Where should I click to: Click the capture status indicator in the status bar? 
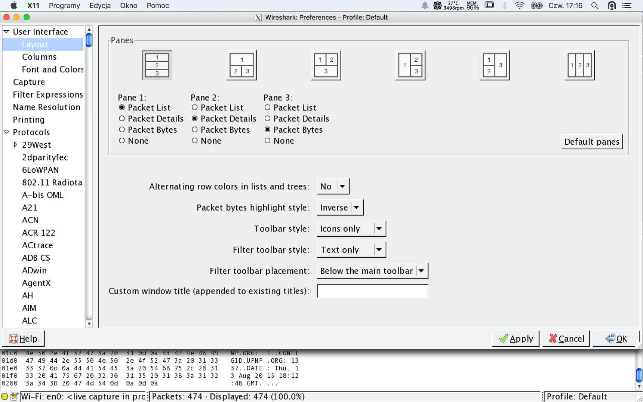point(4,396)
